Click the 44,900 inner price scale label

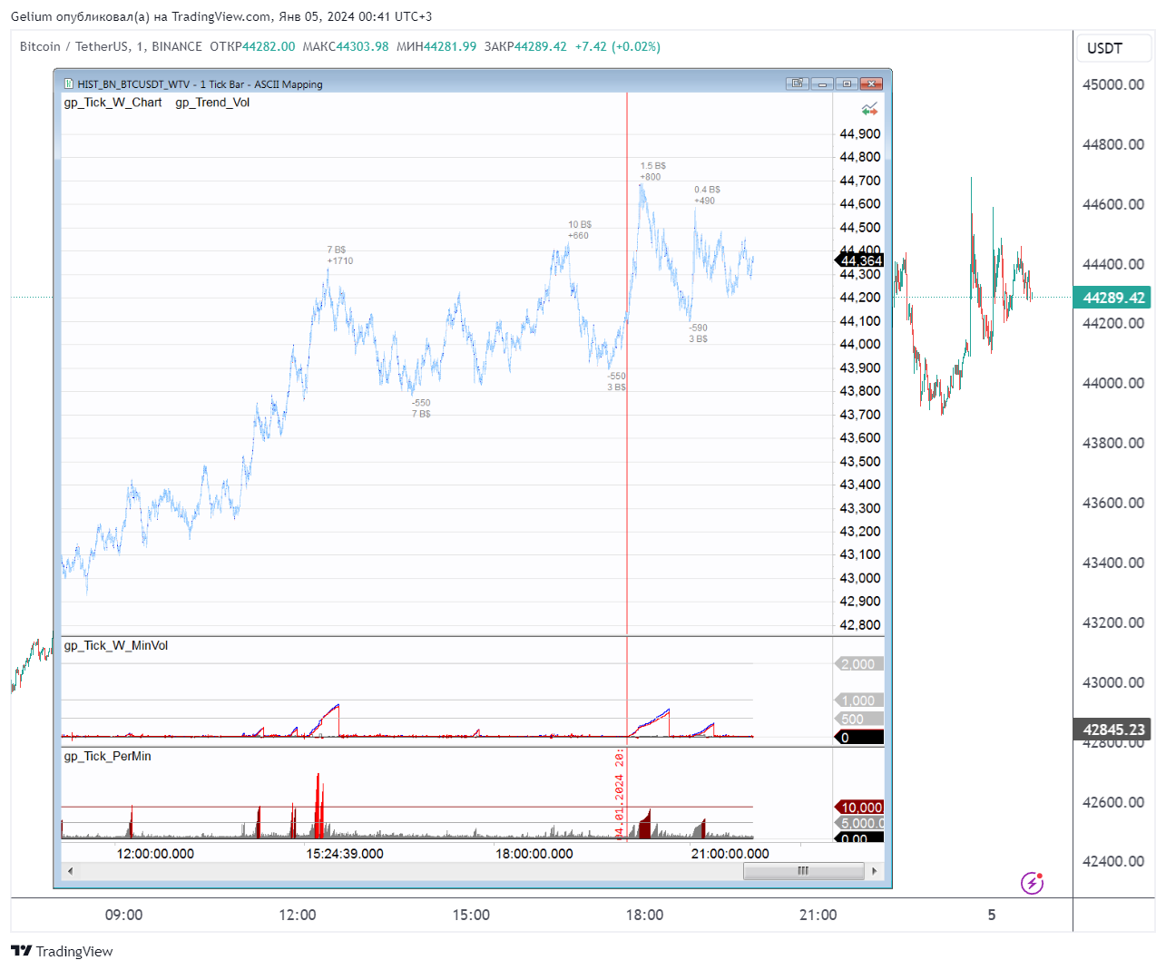coord(860,134)
